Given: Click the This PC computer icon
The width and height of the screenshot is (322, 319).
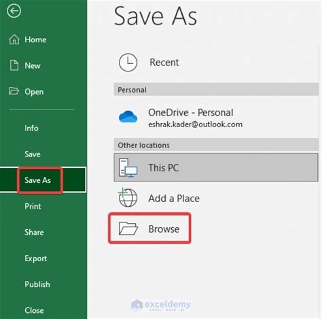Looking at the screenshot, I should [x=128, y=168].
